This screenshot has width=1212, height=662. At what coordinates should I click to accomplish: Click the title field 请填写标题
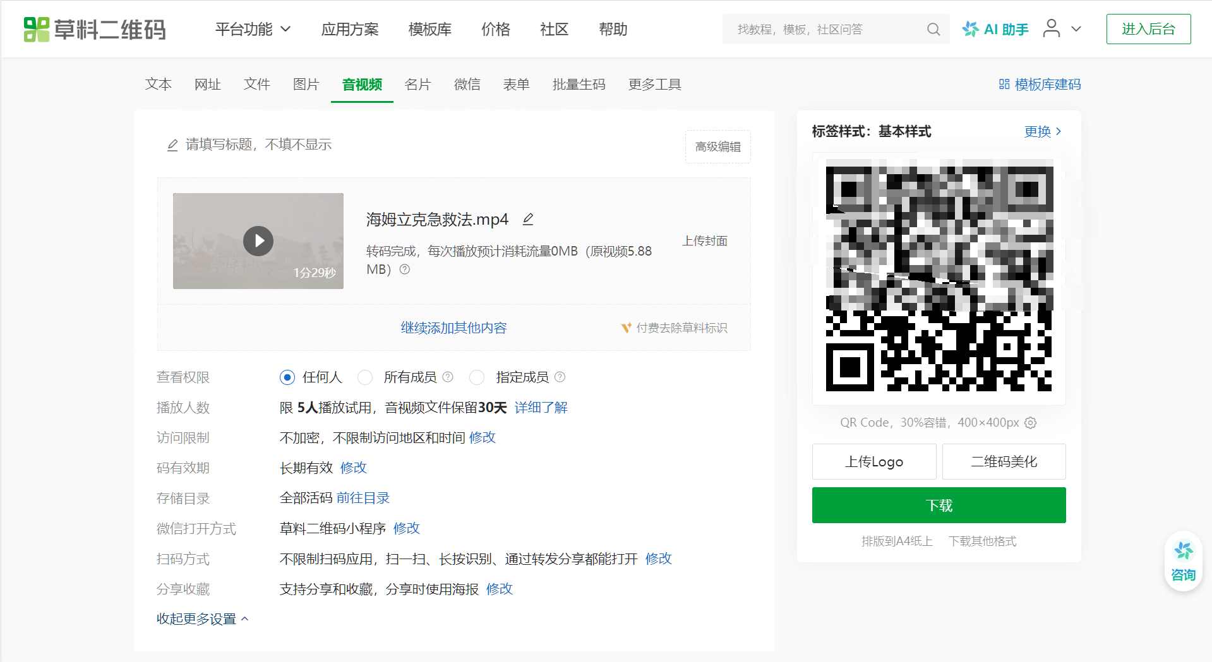[258, 145]
